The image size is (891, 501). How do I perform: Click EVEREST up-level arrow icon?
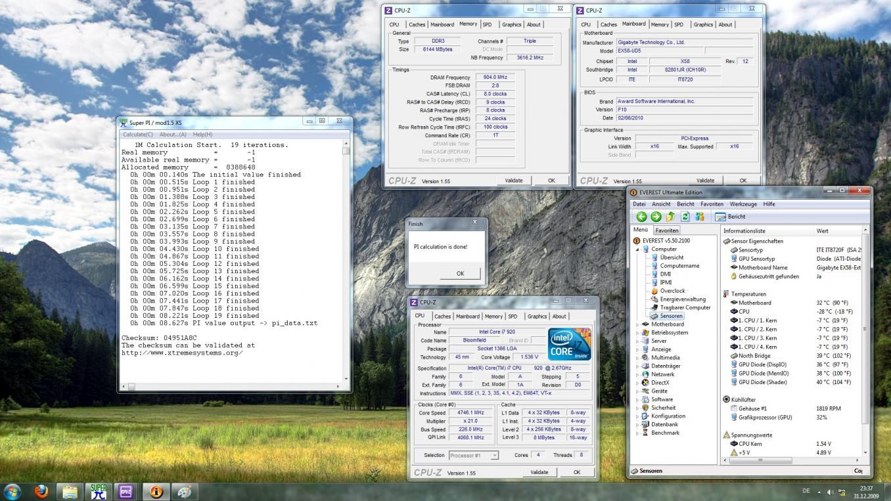[671, 217]
